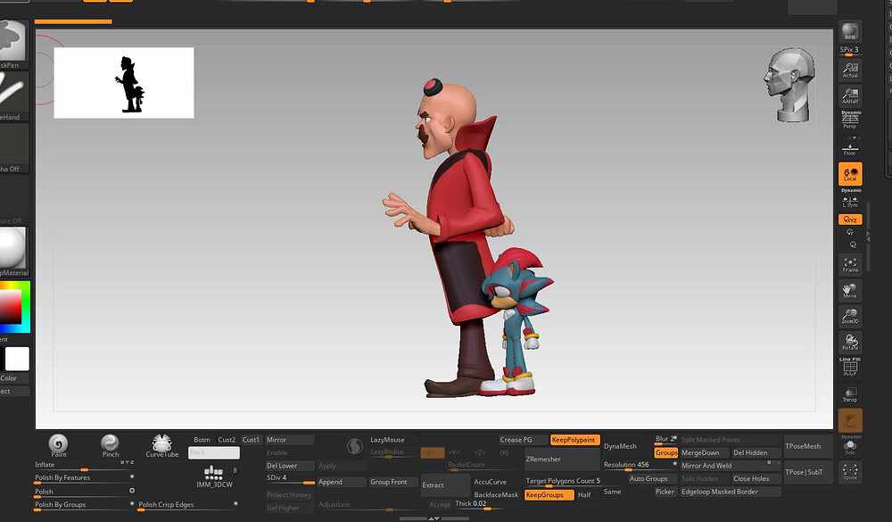The width and height of the screenshot is (892, 522).
Task: Switch to the Cust1 tab
Action: [x=251, y=439]
